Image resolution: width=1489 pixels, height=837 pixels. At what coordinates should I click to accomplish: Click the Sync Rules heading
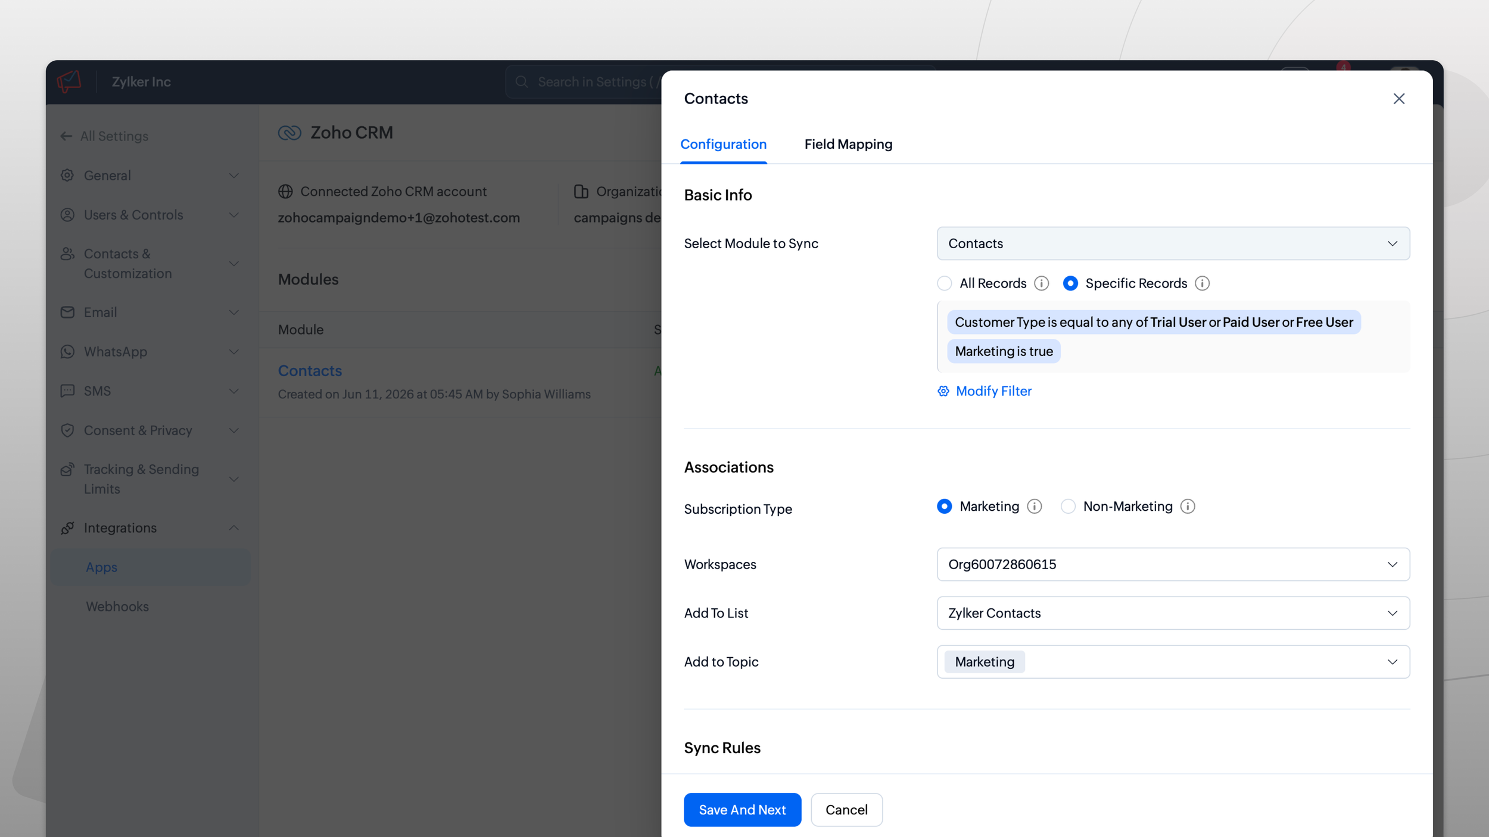722,748
